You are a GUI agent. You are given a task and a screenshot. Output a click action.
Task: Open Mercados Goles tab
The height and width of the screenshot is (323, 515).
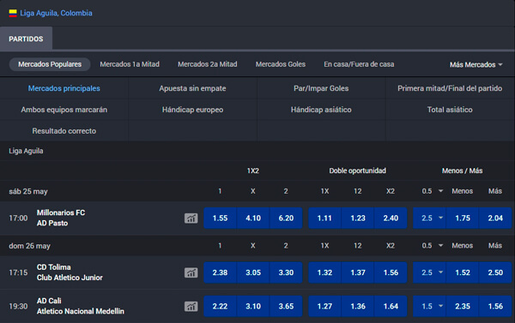[281, 64]
